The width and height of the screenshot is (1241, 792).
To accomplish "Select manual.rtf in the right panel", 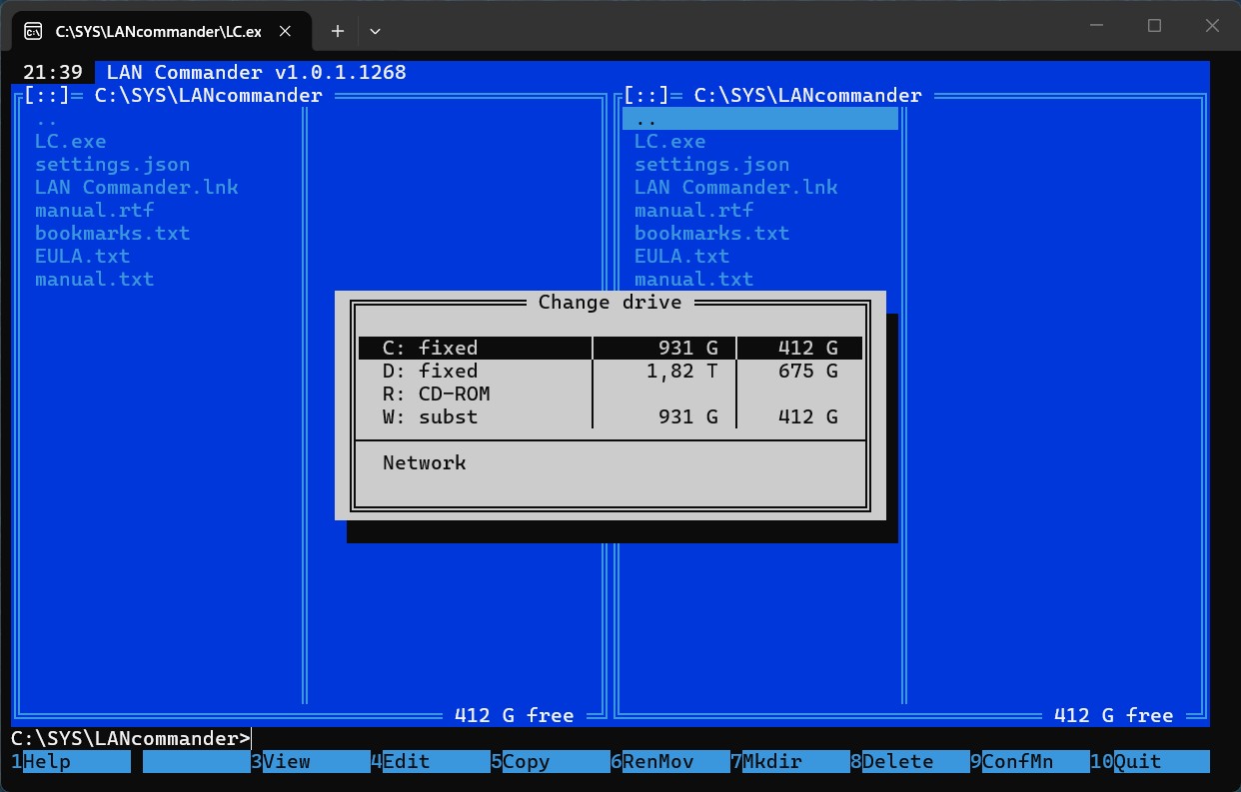I will pos(694,211).
